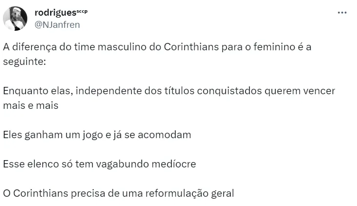Click the word "títulos" in the tweet
357x206 pixels.
click(179, 91)
